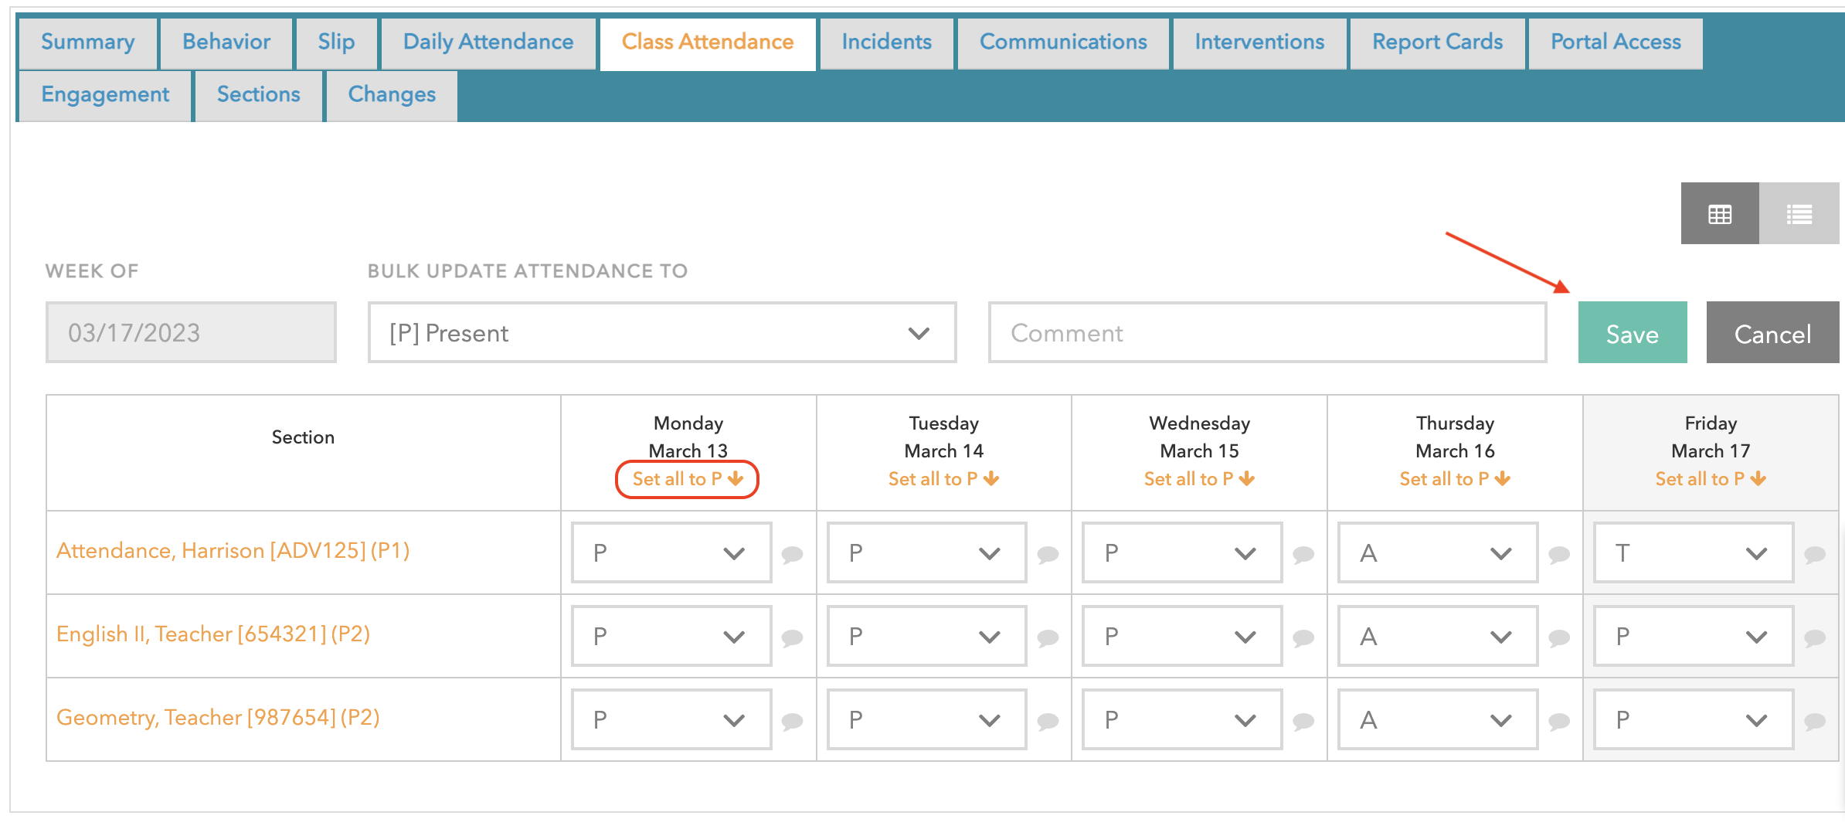Open comment bubble for Geometry Wednesday

(x=1303, y=721)
